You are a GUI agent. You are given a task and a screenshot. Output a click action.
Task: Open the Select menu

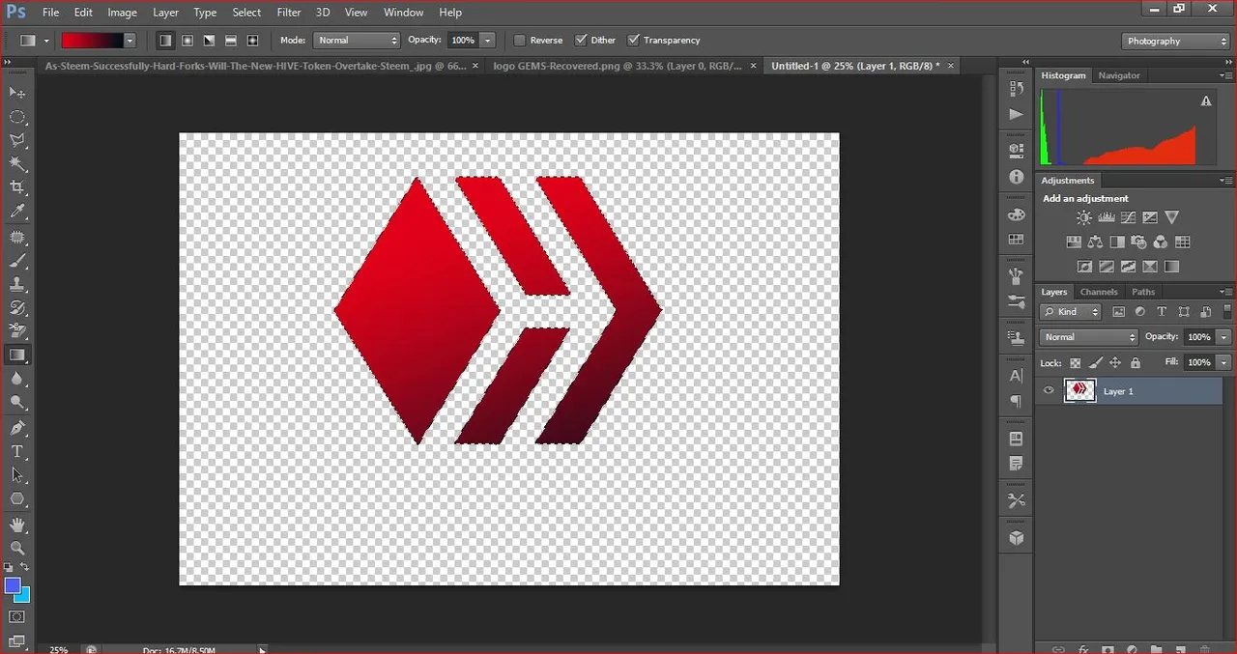246,13
